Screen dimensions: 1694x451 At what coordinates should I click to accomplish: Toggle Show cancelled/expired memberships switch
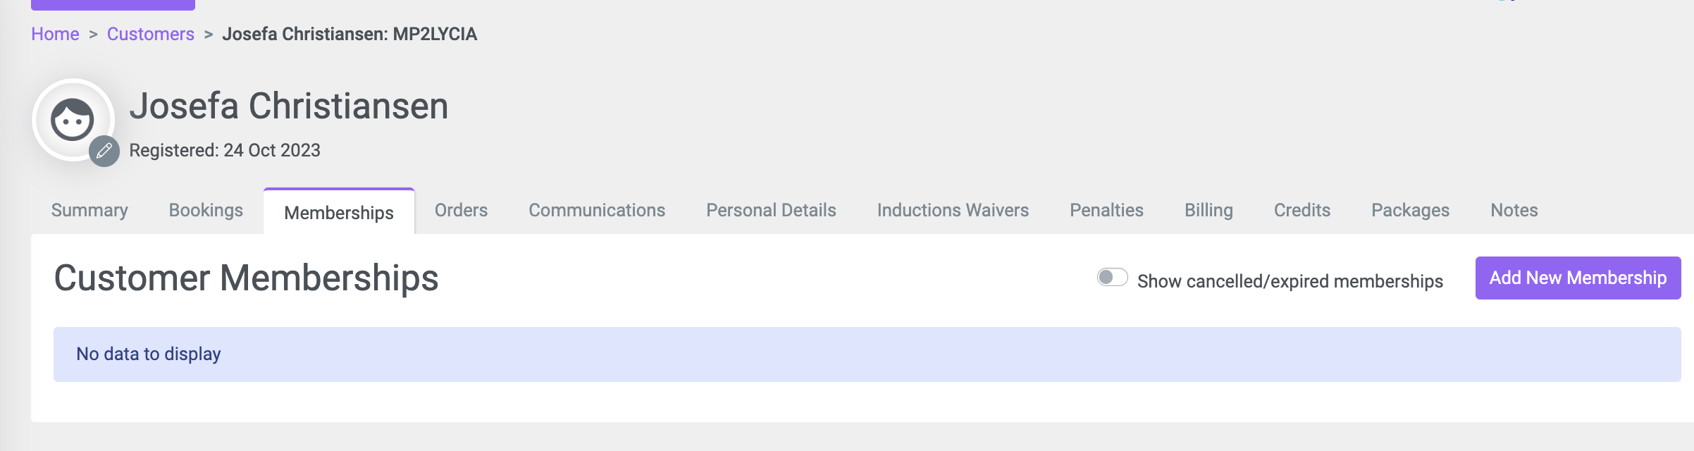(1112, 278)
